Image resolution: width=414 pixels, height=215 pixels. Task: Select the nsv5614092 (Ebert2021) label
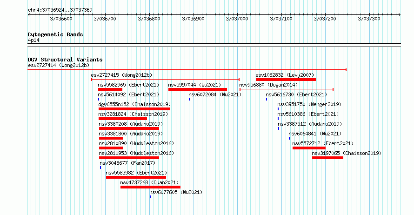tap(128, 94)
